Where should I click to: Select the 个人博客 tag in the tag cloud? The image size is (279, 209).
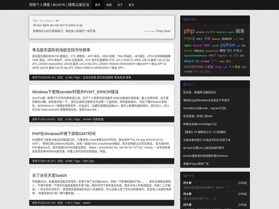pyautogui.click(x=234, y=67)
